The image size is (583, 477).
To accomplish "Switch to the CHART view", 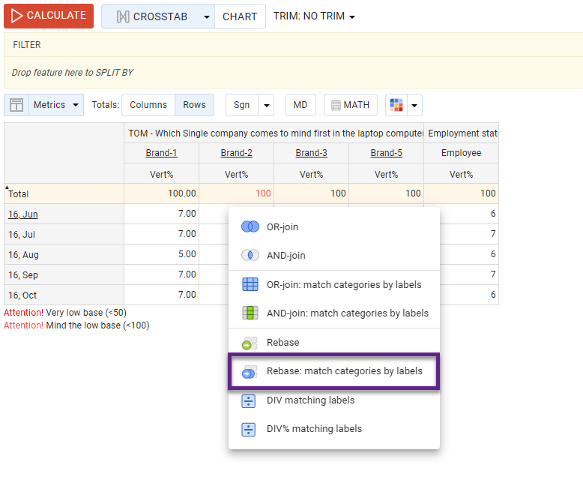I will point(240,16).
